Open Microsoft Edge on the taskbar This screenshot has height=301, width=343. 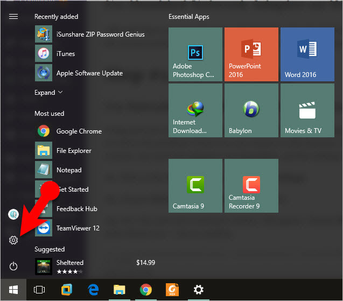coord(93,290)
